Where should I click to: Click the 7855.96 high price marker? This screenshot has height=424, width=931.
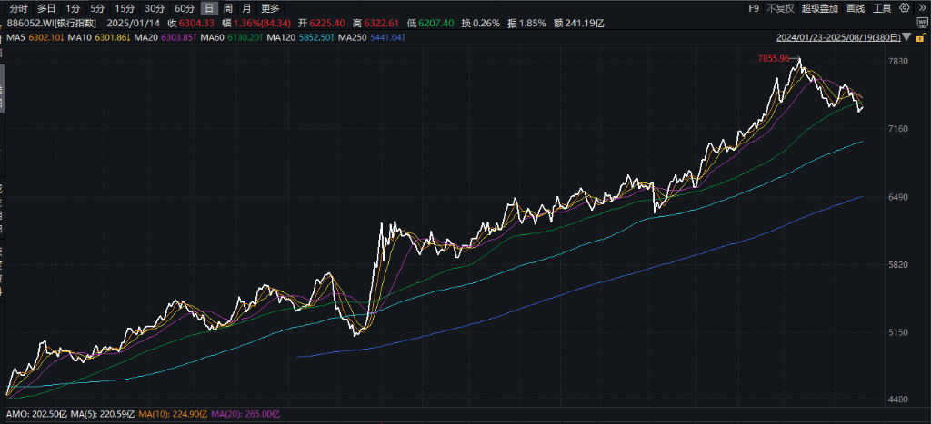pos(774,58)
